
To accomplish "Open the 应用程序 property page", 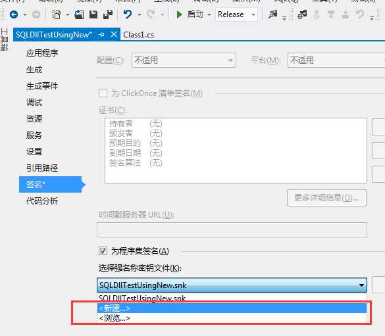I will point(42,53).
